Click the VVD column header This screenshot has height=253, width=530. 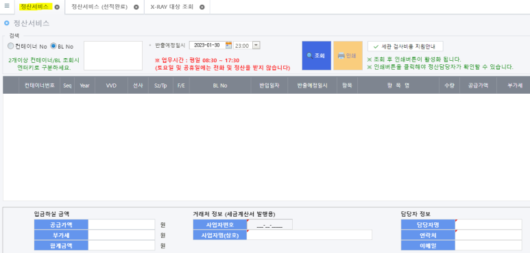point(111,85)
